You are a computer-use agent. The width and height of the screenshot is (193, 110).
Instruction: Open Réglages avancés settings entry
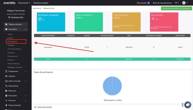(15, 67)
